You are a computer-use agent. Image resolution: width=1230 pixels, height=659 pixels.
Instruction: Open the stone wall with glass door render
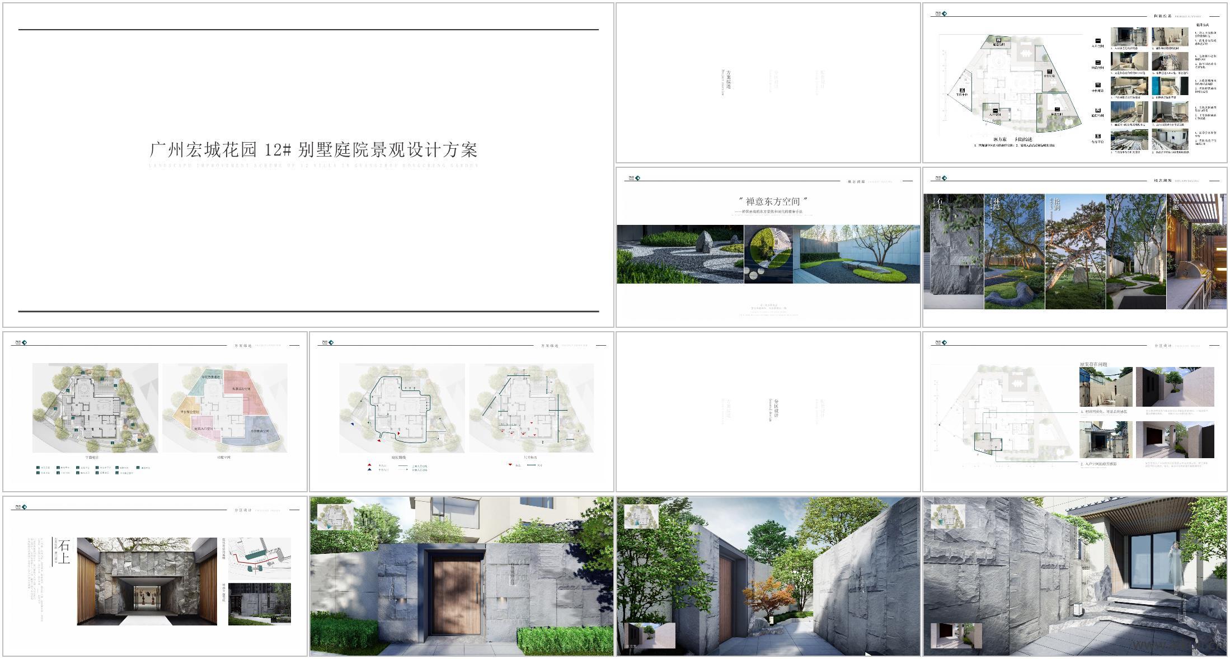click(1074, 576)
